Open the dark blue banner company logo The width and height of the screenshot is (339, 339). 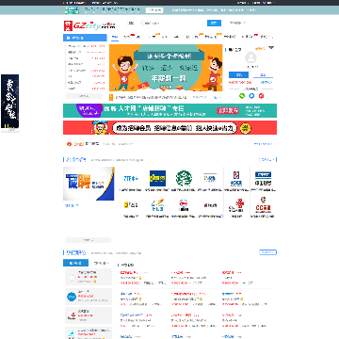click(x=263, y=179)
